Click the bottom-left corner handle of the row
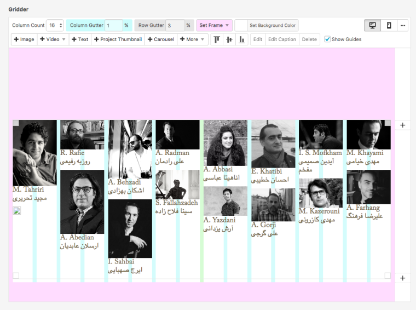 tap(16, 275)
